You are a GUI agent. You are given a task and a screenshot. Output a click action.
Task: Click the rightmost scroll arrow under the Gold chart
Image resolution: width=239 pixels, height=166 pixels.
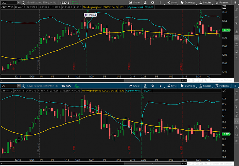[x=185, y=80]
